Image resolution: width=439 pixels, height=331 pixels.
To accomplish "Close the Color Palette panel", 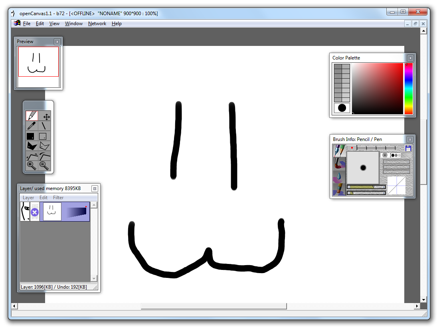I will click(x=410, y=58).
